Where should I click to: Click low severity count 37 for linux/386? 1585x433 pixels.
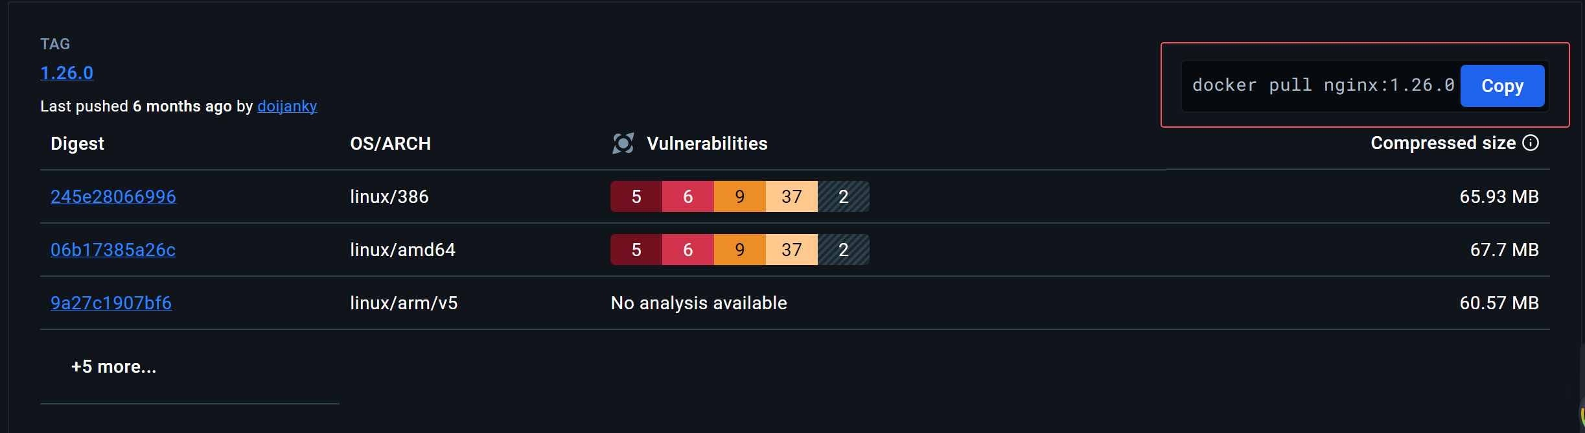(x=792, y=196)
